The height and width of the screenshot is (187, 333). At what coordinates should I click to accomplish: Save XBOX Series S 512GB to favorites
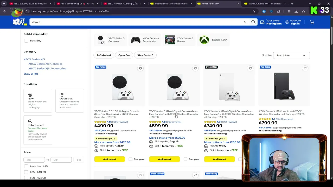pyautogui.click(x=140, y=68)
